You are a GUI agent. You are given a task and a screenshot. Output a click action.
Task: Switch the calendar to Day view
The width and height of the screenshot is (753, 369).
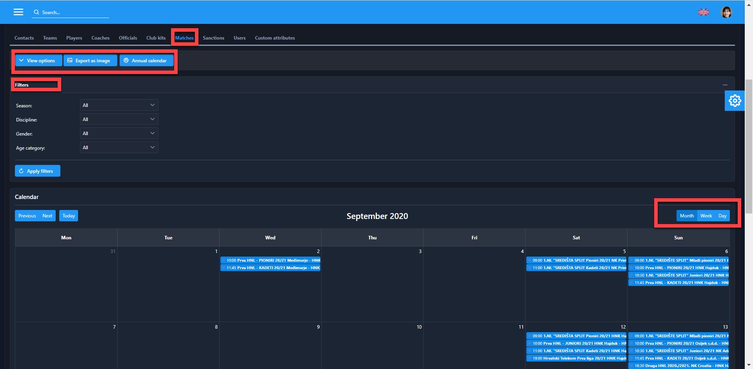[722, 216]
